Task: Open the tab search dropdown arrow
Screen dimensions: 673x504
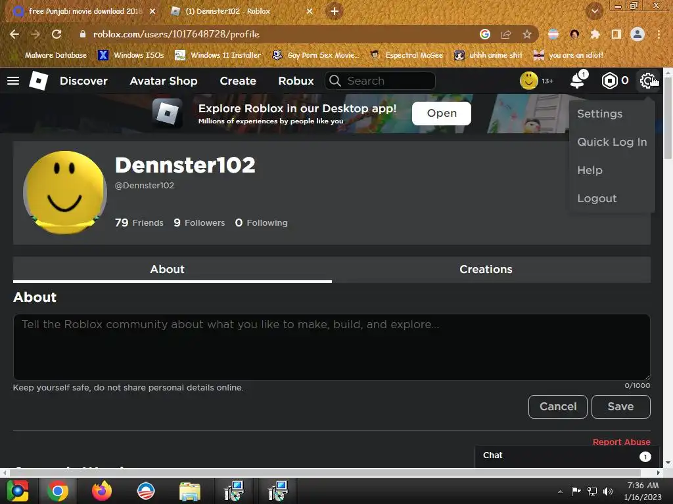Action: (595, 11)
